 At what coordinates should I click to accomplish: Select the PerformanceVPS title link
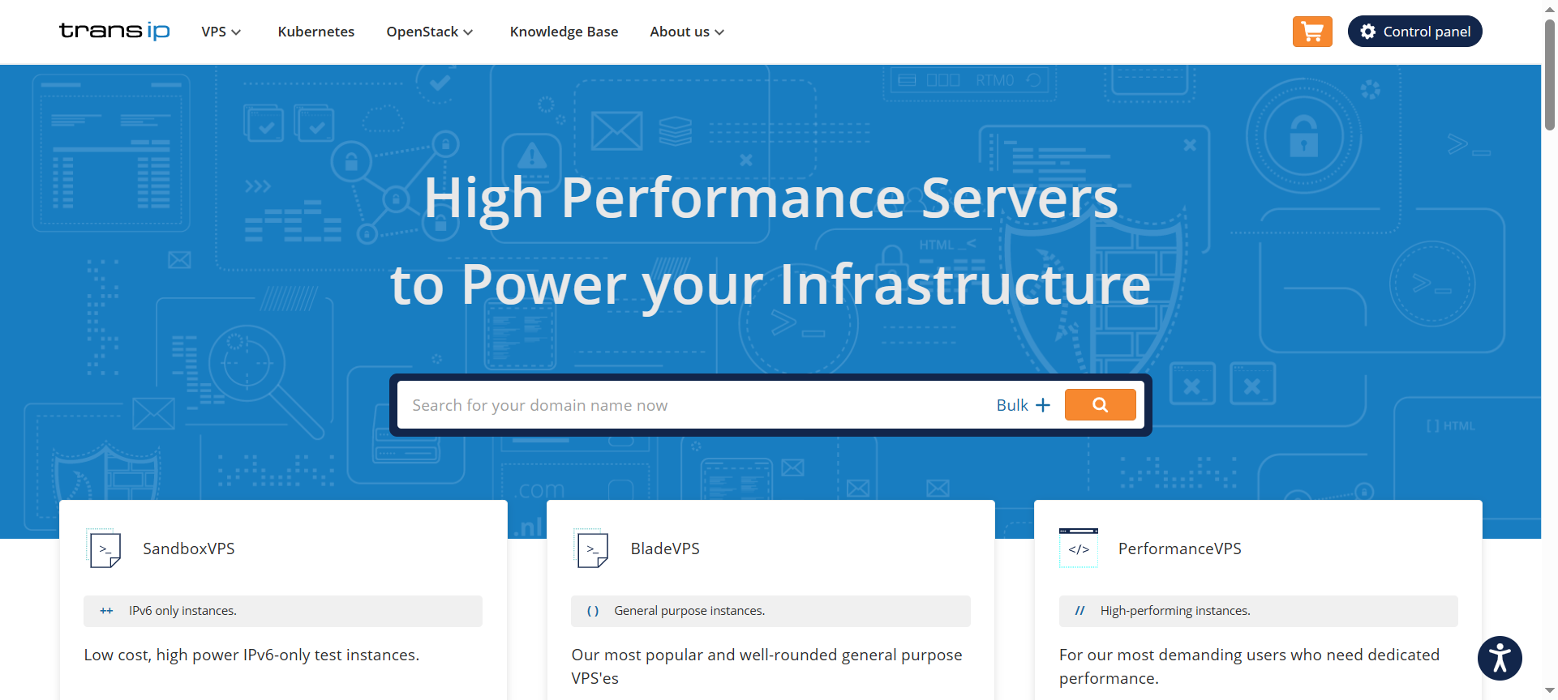1179,548
